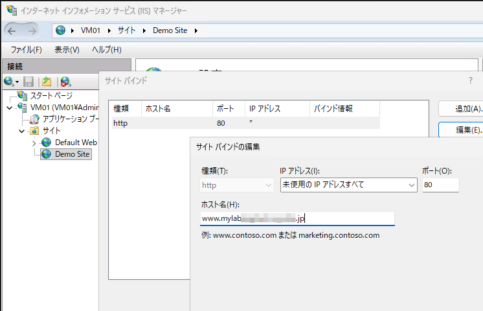Select the スタート ページ tree item
This screenshot has height=311, width=483.
[51, 95]
